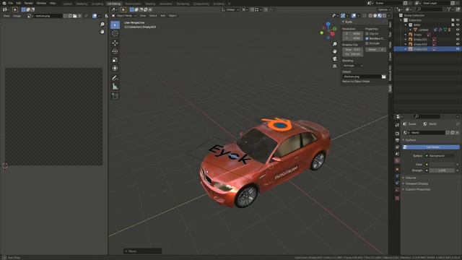Image resolution: width=462 pixels, height=260 pixels.
Task: Select the Measure tool
Action: click(x=115, y=87)
